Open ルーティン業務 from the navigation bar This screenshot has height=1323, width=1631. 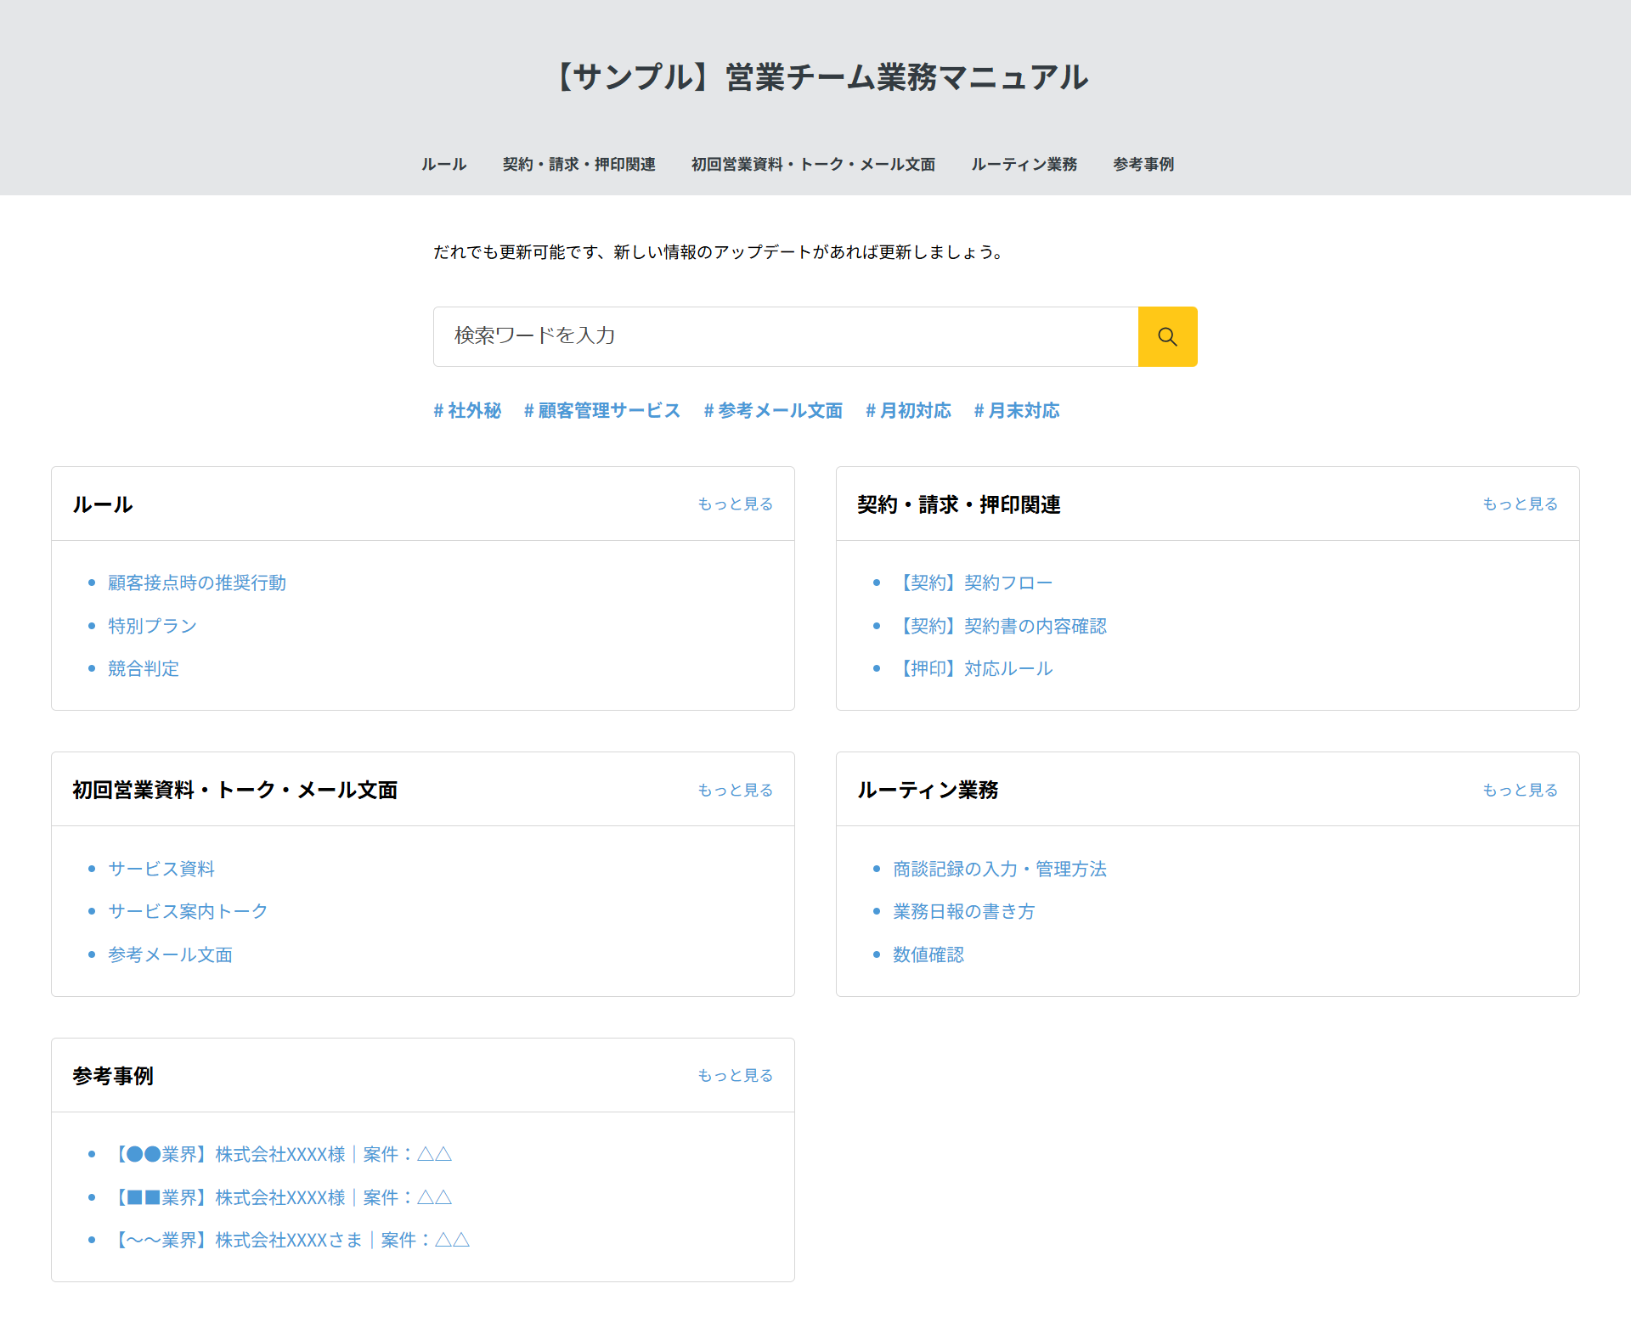(x=1024, y=165)
